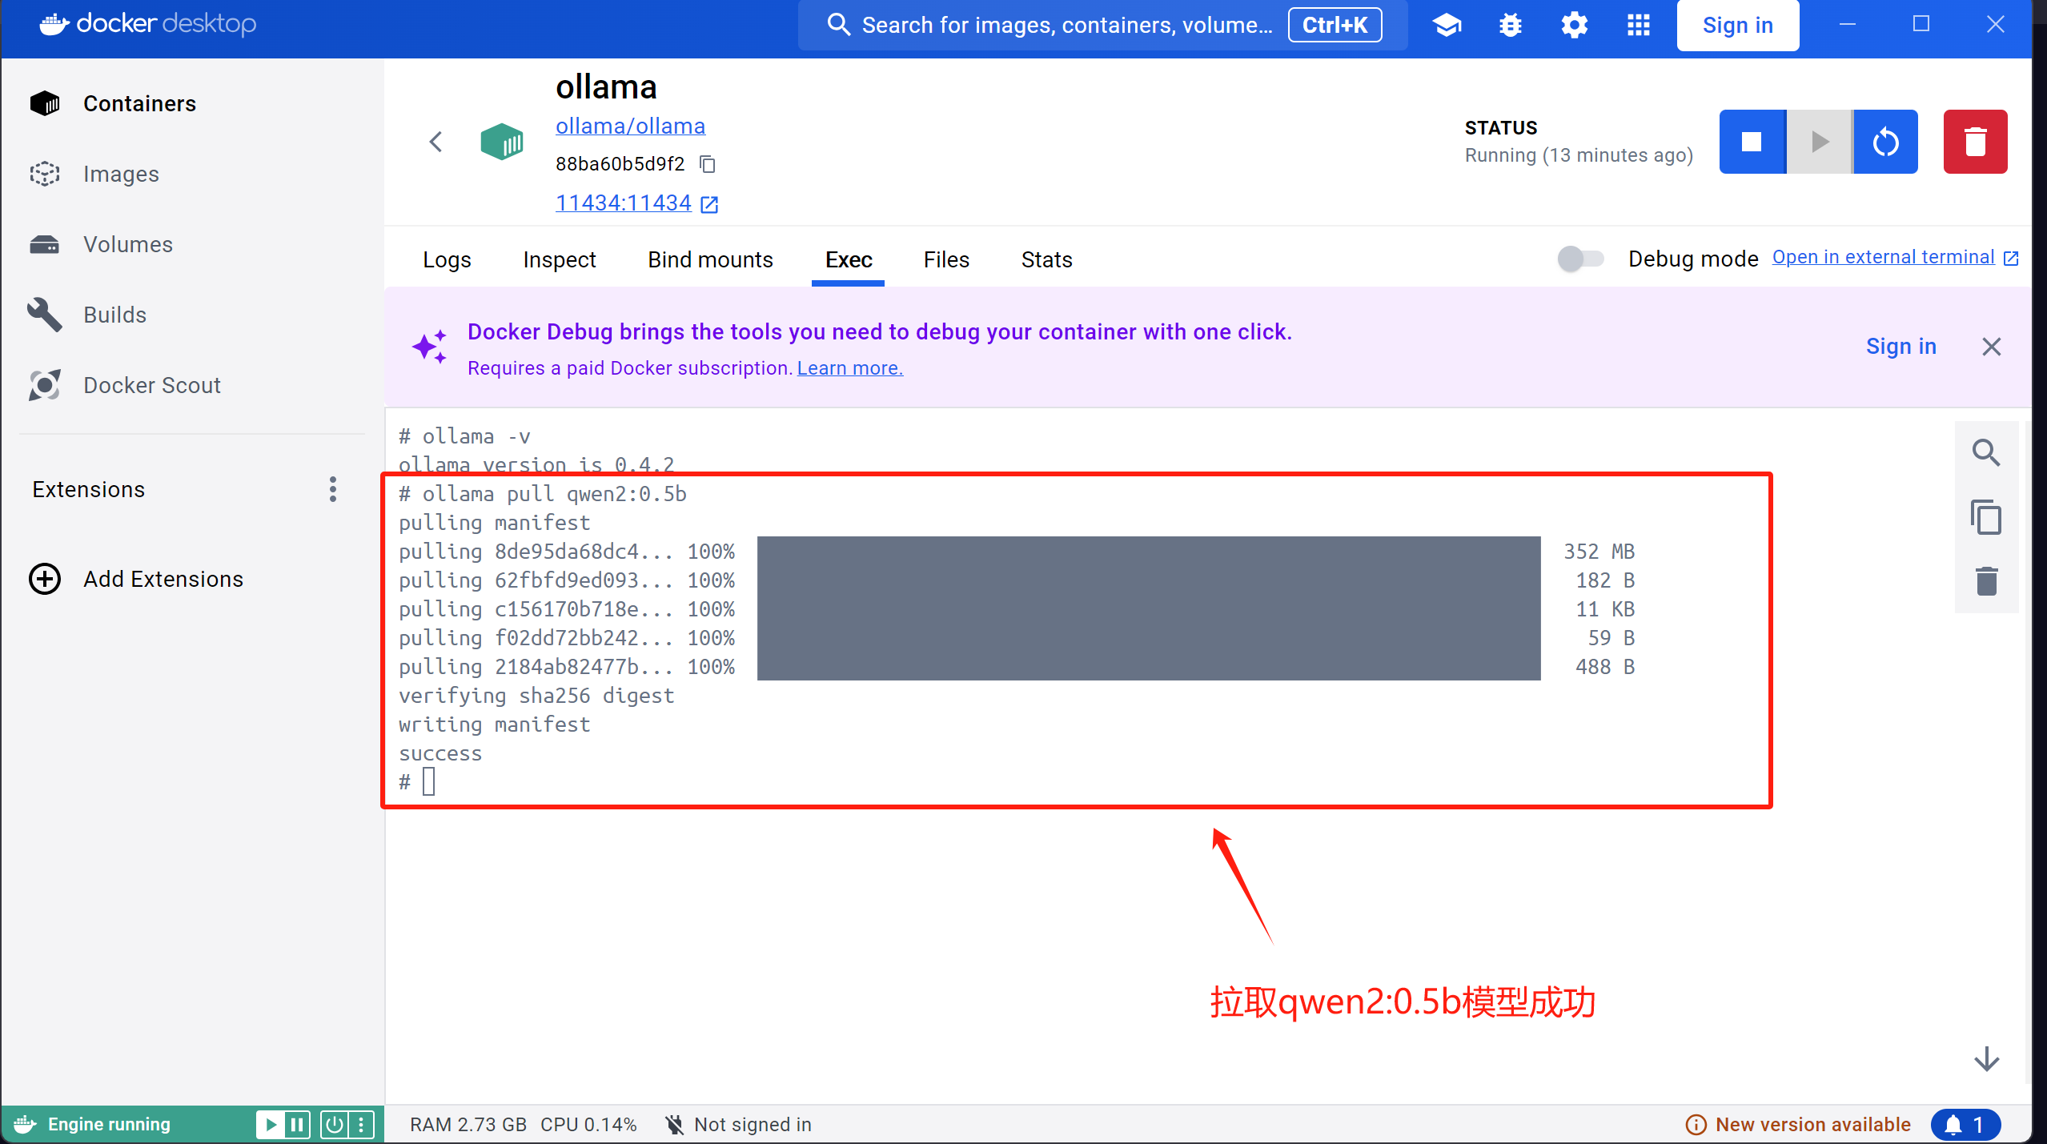2047x1144 pixels.
Task: Open the Extensions three-dot menu
Action: coord(333,489)
